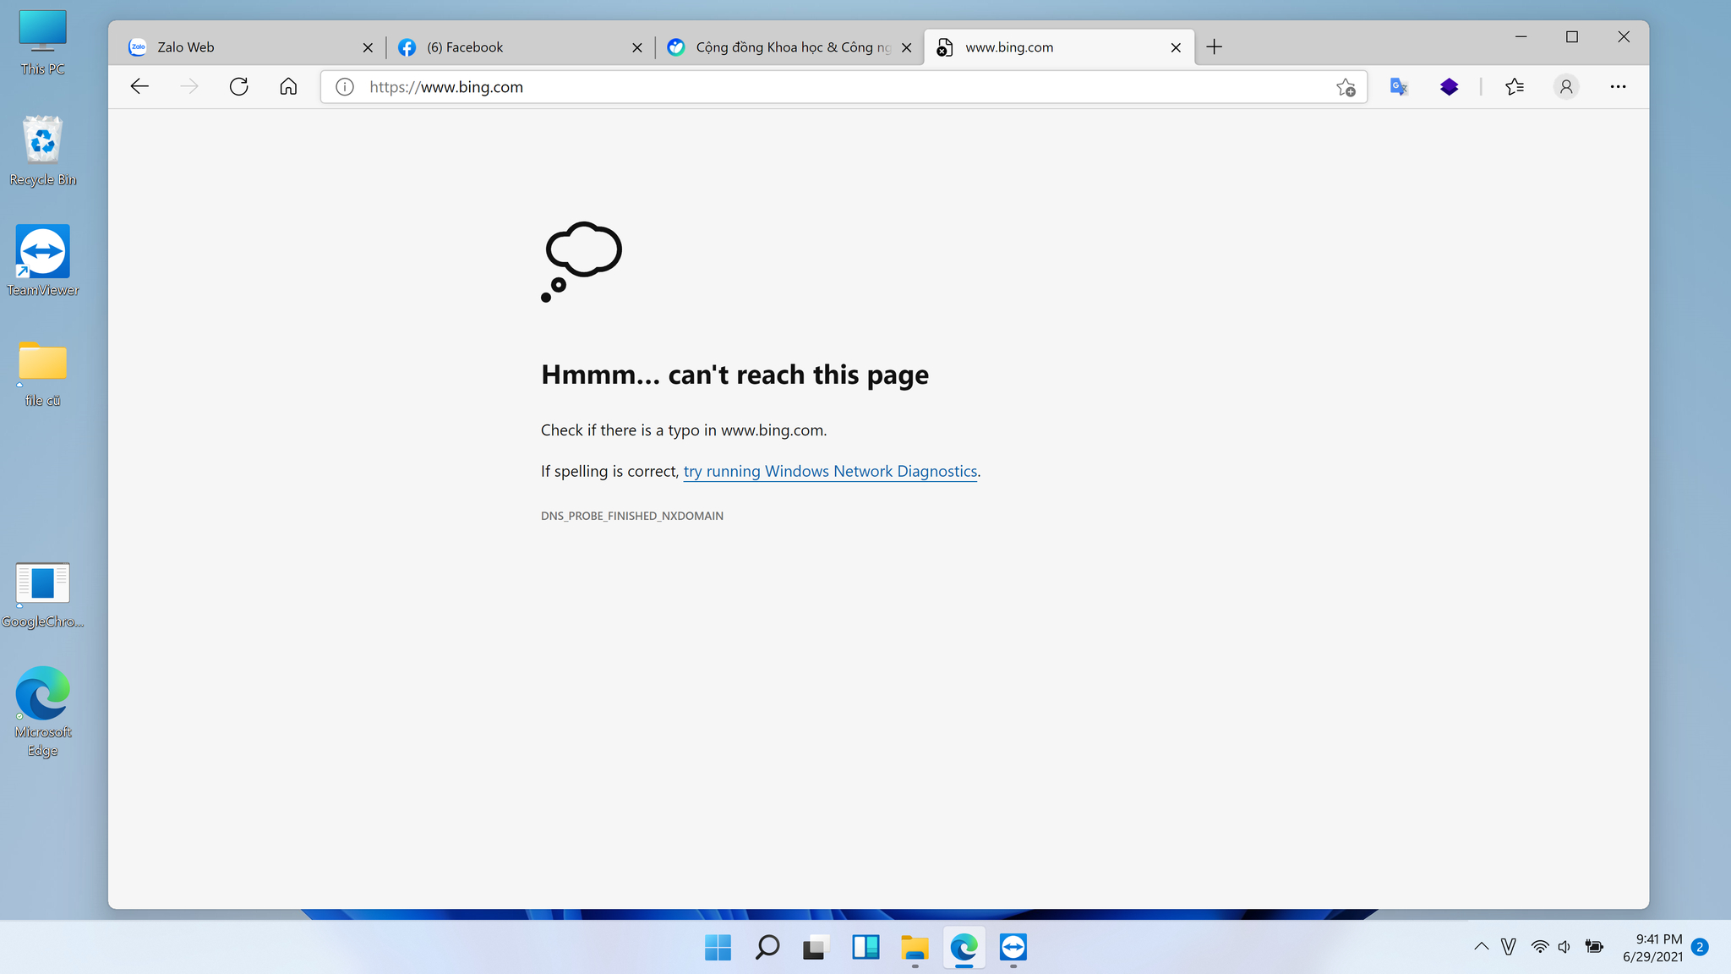Image resolution: width=1731 pixels, height=974 pixels.
Task: Click the browser Back arrow
Action: tap(139, 86)
